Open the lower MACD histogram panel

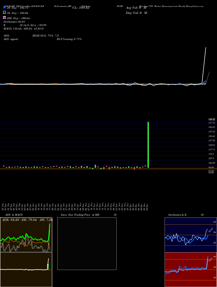tap(26, 270)
